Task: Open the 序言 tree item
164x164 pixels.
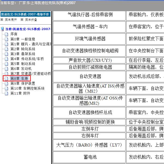Action: pos(14,34)
